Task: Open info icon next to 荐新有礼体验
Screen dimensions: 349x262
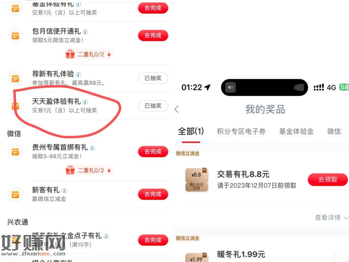Action: 78,75
